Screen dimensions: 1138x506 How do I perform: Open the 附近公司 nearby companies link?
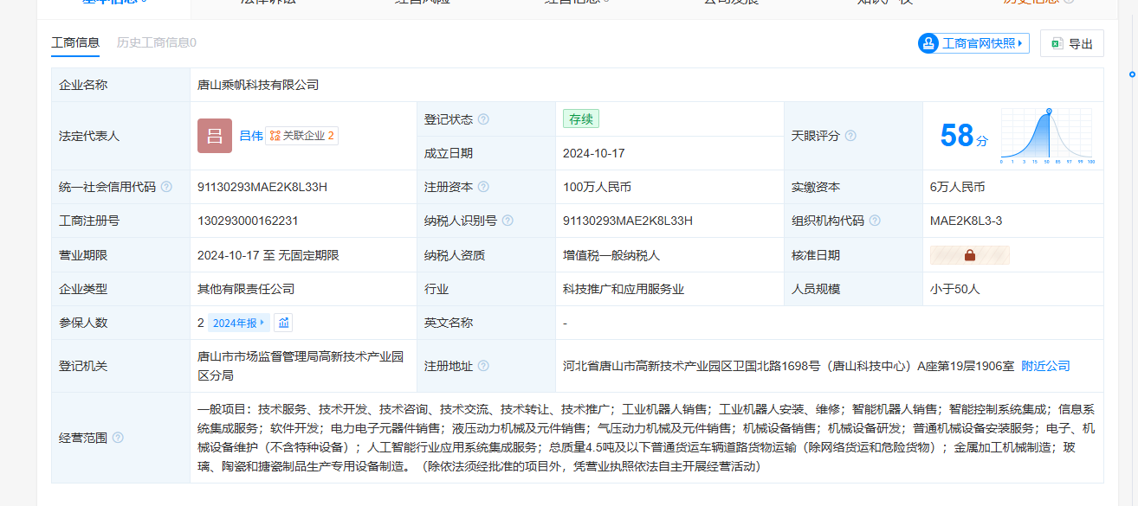1045,366
